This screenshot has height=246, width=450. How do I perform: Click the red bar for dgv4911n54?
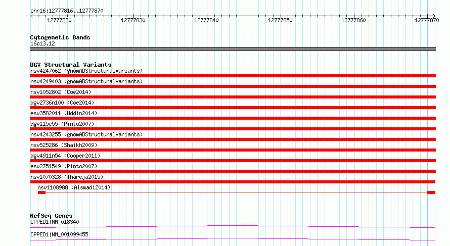point(233,161)
